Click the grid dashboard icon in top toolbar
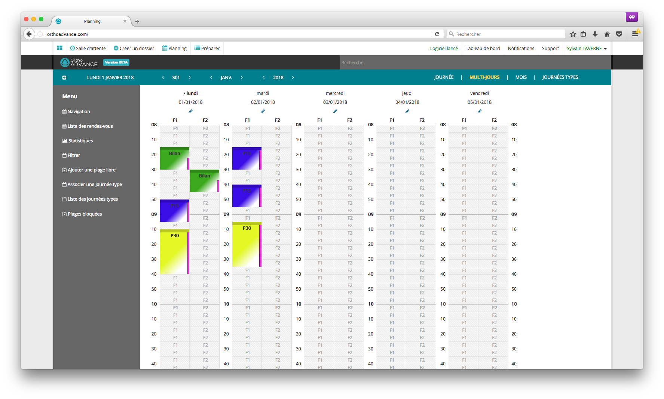 59,48
